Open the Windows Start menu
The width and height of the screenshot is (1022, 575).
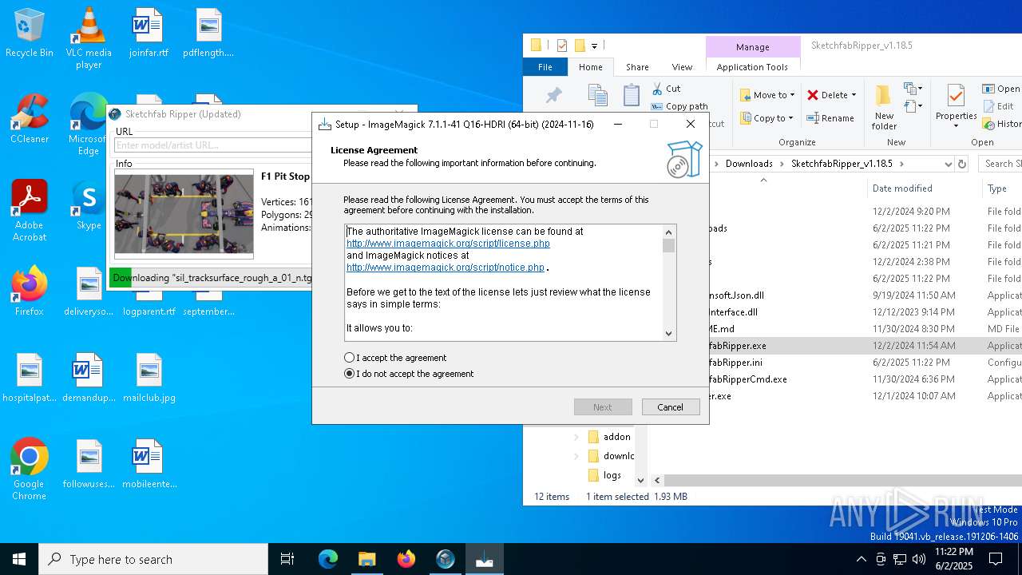click(19, 559)
